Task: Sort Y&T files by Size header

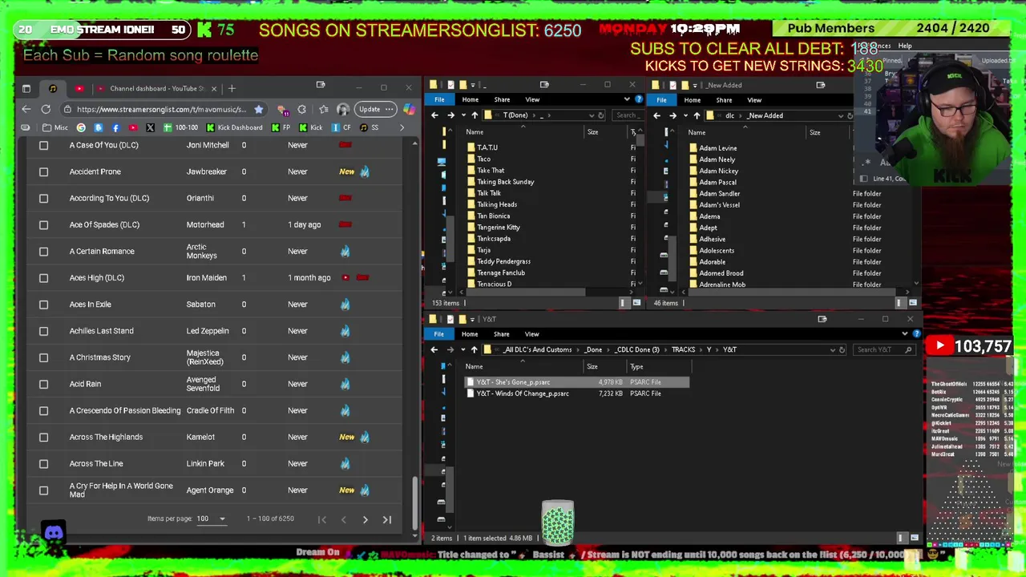Action: (x=592, y=366)
